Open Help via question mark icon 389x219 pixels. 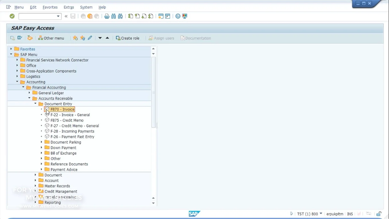pos(178,16)
